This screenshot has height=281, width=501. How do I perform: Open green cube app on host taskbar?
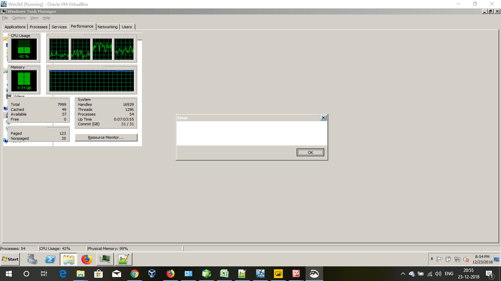(x=206, y=274)
